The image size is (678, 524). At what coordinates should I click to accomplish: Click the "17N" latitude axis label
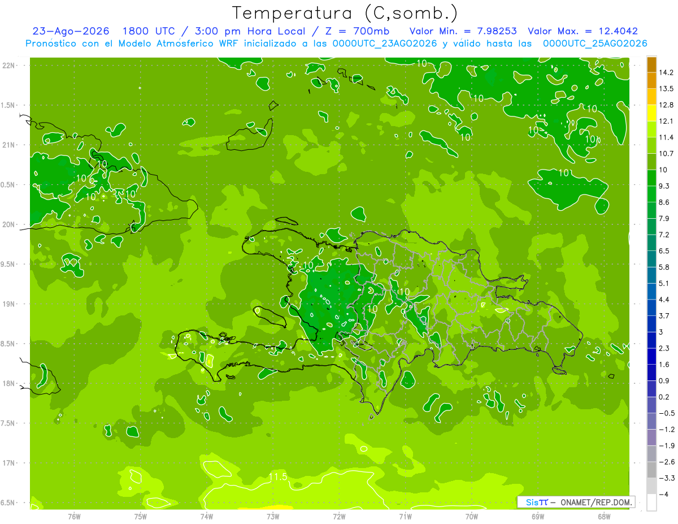point(9,462)
